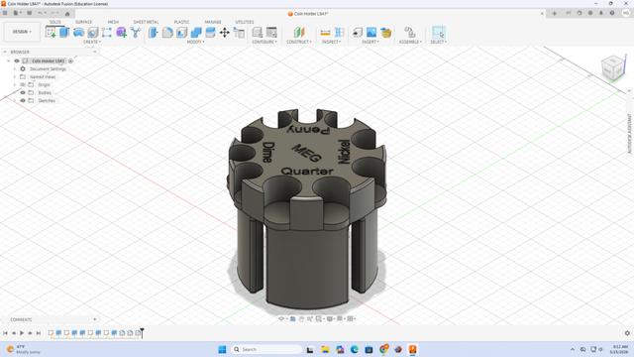634x357 pixels.
Task: Select the Interference inspect tool
Action: [339, 32]
